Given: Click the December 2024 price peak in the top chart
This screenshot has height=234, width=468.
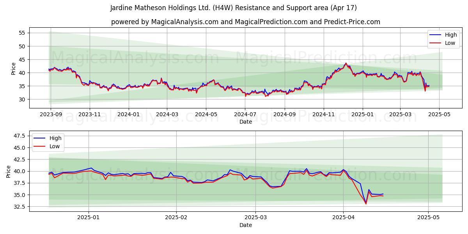Looking at the screenshot, I should click(346, 63).
